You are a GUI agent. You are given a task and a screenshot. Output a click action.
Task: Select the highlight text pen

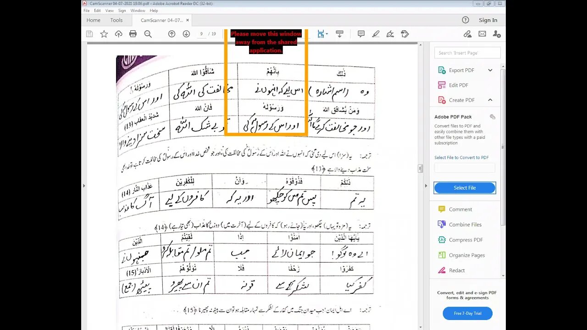[x=376, y=34]
